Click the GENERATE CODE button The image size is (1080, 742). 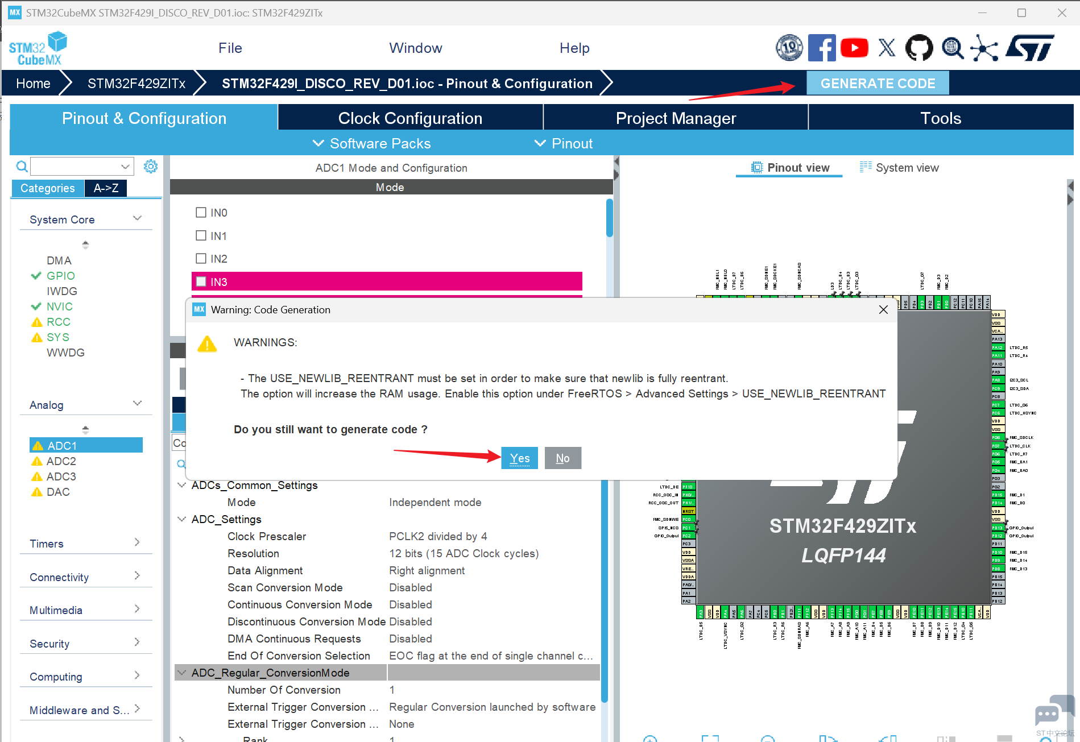[877, 84]
